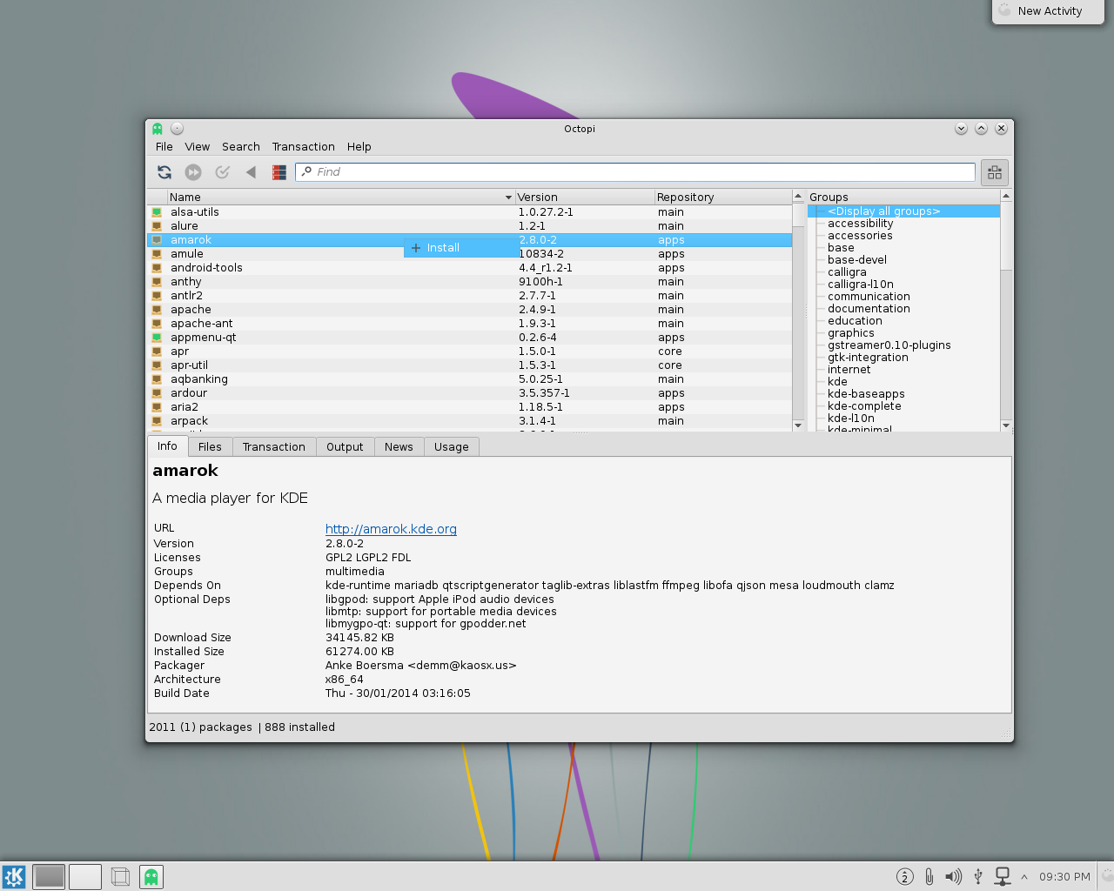
Task: Click the clock showing 09:30 PM
Action: [x=1064, y=877]
